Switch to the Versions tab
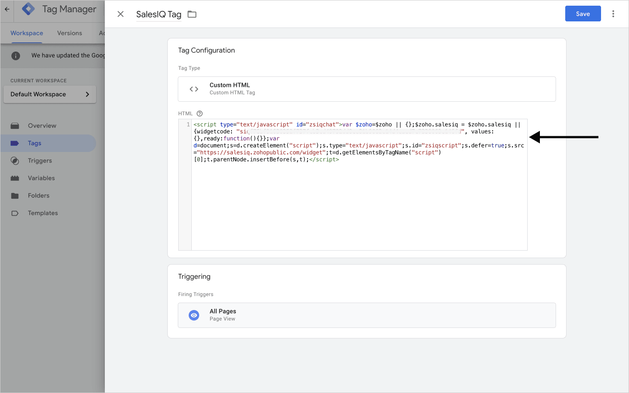This screenshot has width=629, height=393. click(69, 33)
